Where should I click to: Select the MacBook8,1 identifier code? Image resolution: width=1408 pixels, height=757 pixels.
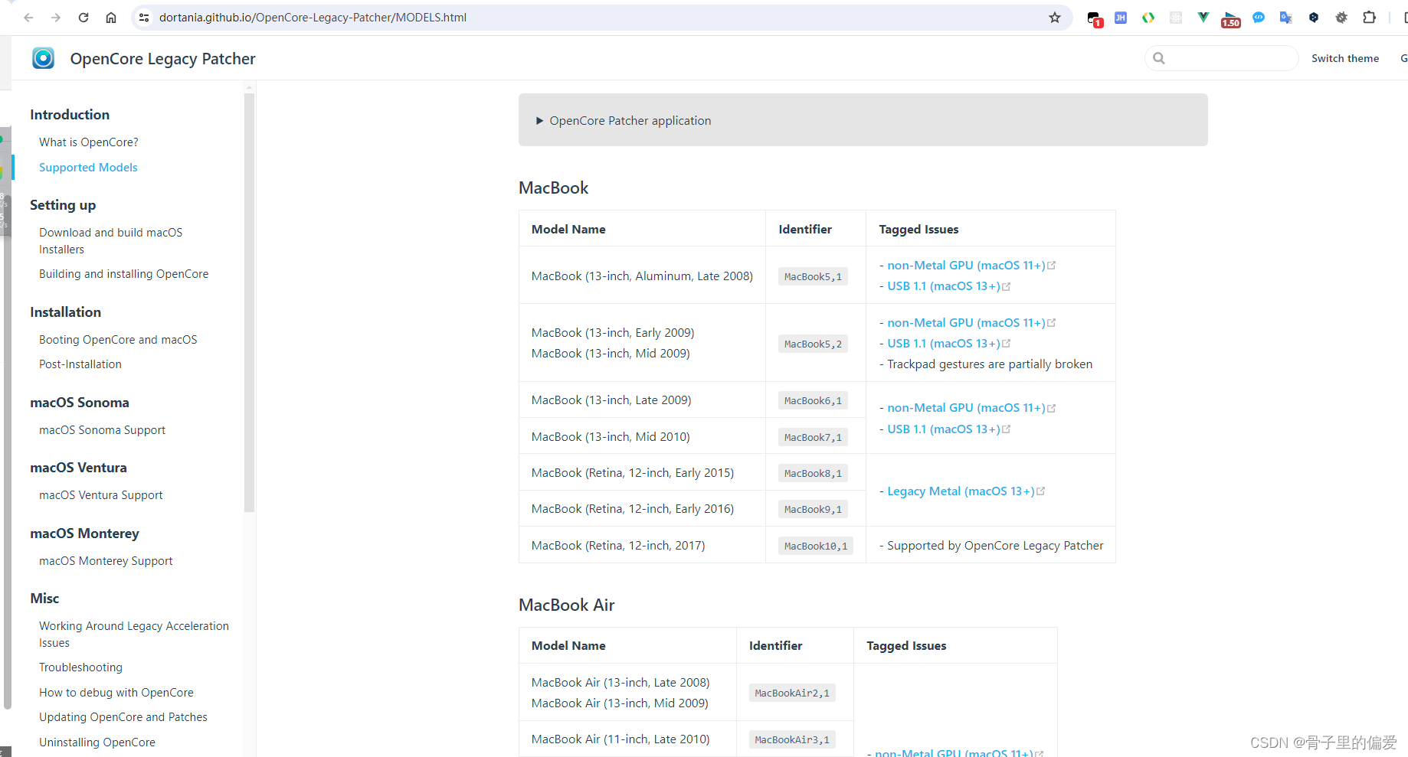pyautogui.click(x=813, y=474)
